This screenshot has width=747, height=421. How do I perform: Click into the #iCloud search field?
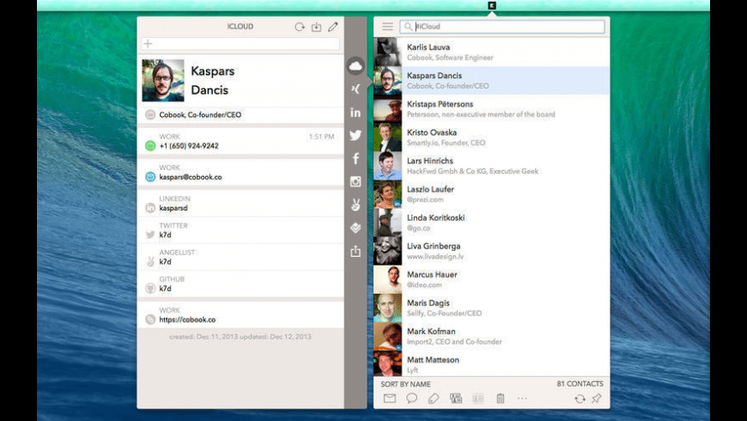coord(502,27)
